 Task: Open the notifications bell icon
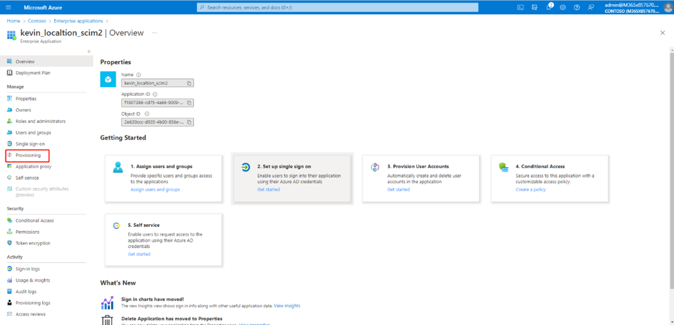(x=549, y=7)
